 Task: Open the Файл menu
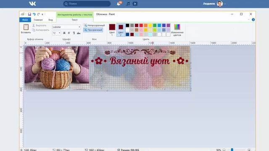pyautogui.click(x=25, y=20)
